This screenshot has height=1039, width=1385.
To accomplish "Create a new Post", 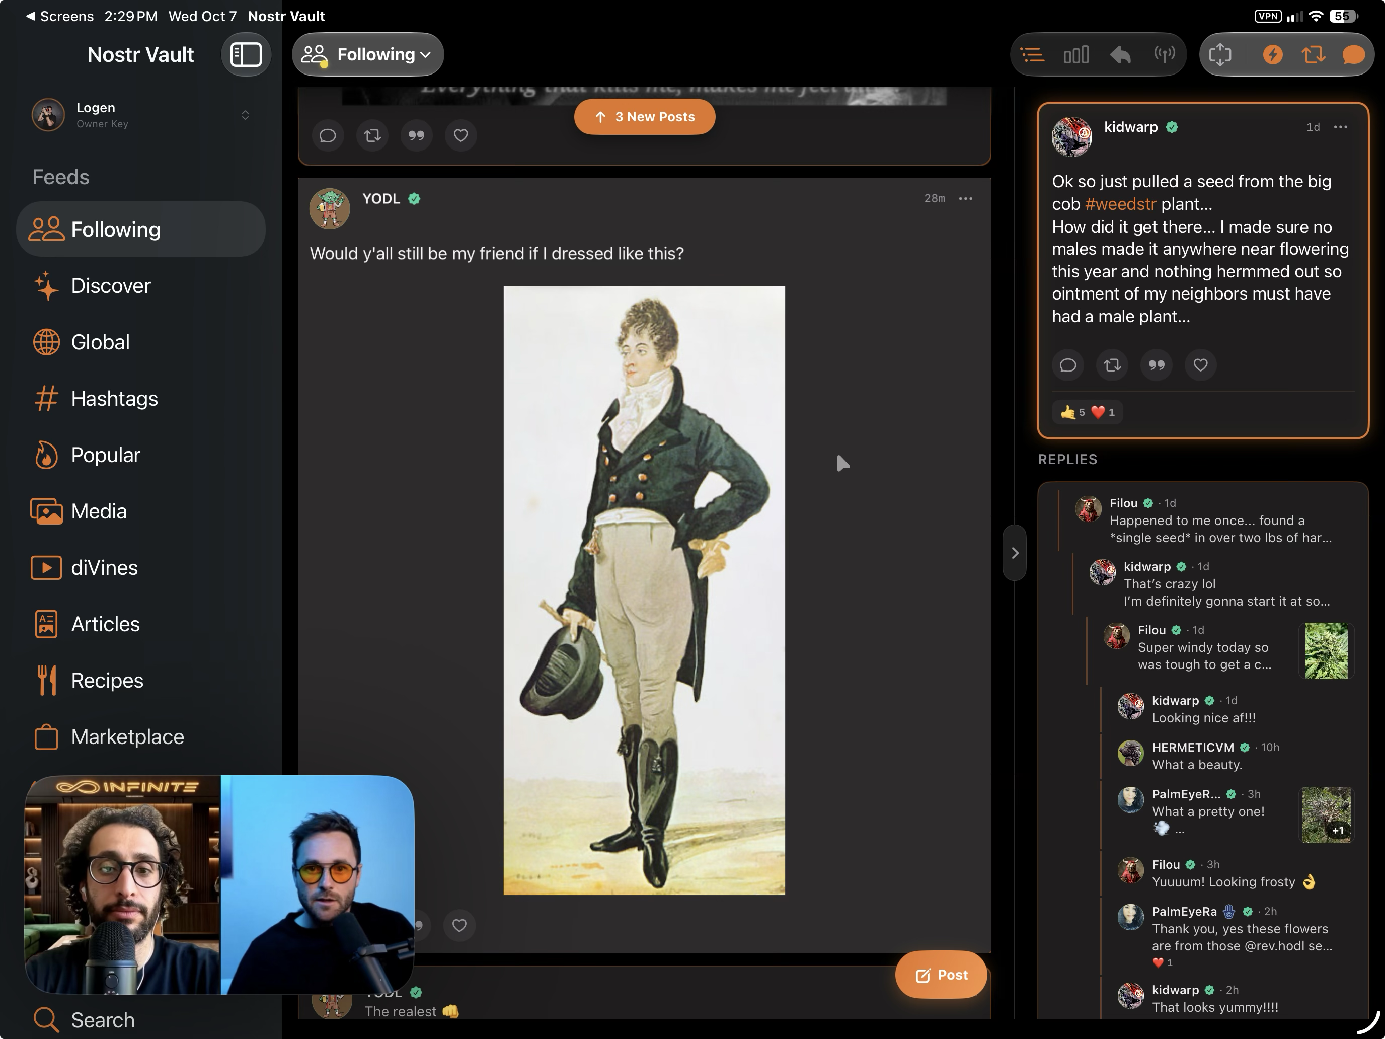I will tap(941, 975).
